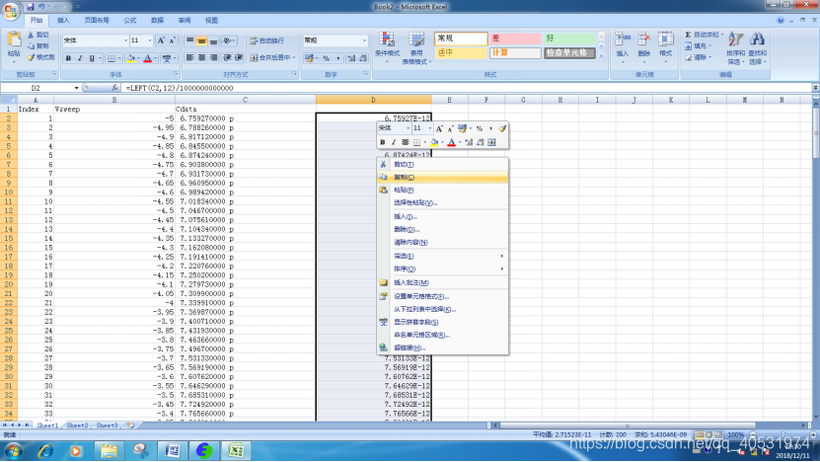Click the formula bar input field
820x462 pixels.
(x=467, y=88)
